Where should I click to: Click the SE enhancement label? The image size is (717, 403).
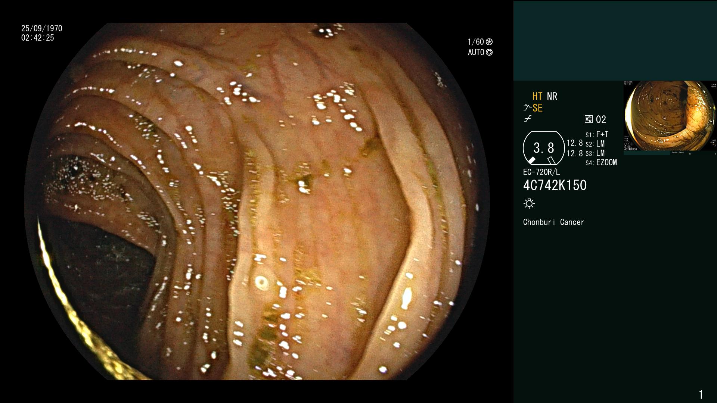pyautogui.click(x=537, y=108)
